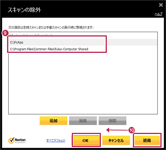Image resolution: width=166 pixels, height=150 pixels.
Task: Click the step 9 circled number badge
Action: [5, 33]
